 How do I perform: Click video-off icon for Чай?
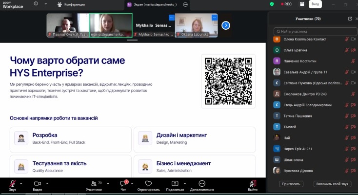pos(353,137)
